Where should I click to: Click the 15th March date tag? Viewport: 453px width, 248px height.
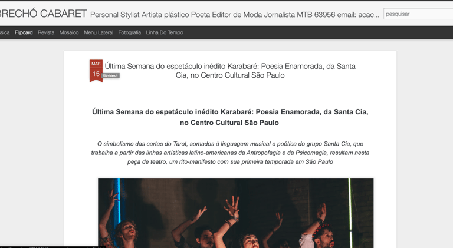[x=110, y=75]
